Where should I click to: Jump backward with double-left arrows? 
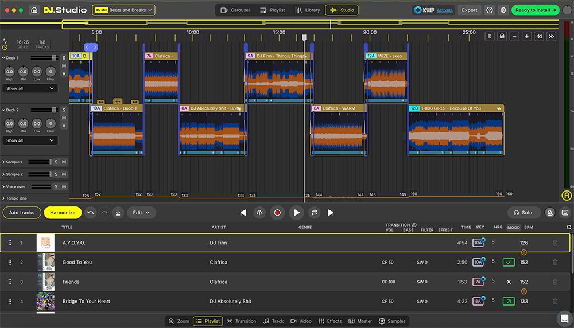point(539,36)
